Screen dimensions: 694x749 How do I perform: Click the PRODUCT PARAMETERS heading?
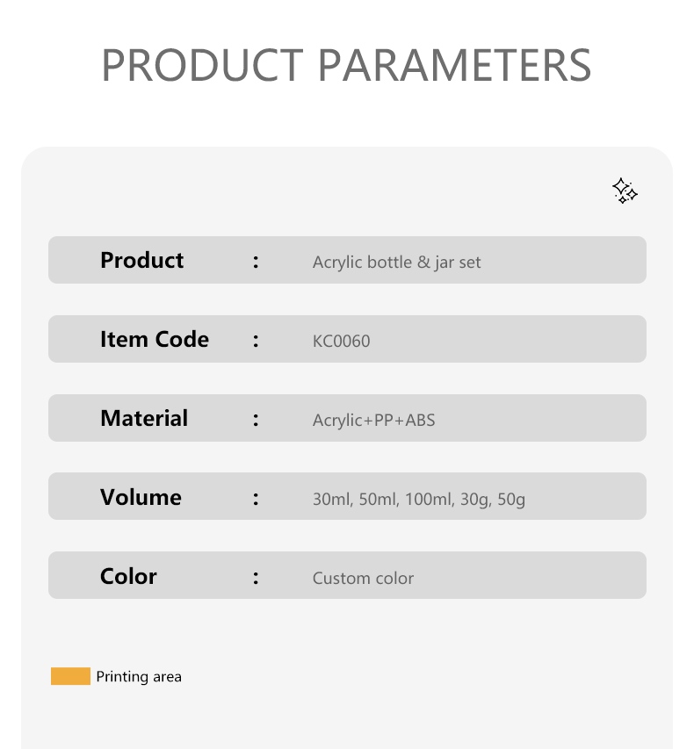coord(346,66)
